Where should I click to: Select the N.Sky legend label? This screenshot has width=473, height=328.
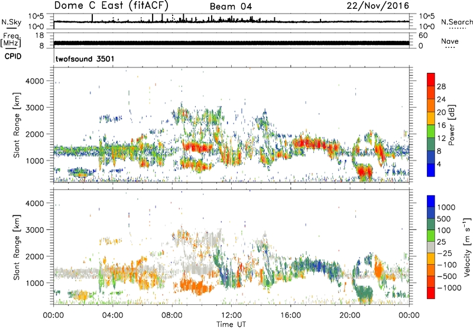11,22
